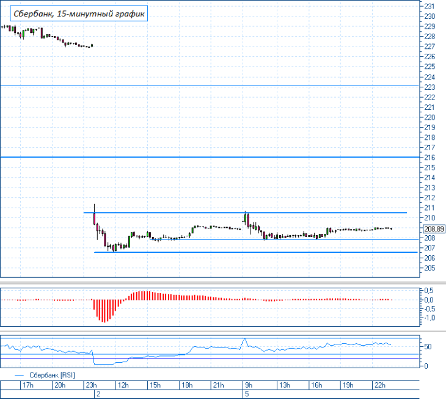This screenshot has height=400, width=446.
Task: Click the 21h time axis label
Action: tap(219, 385)
